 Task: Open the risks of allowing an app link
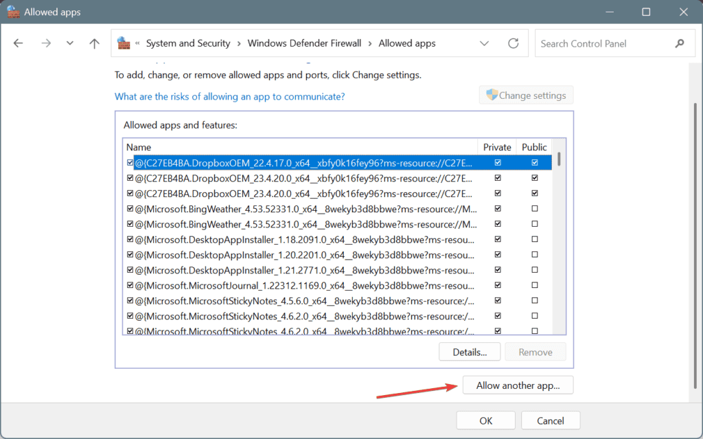229,96
